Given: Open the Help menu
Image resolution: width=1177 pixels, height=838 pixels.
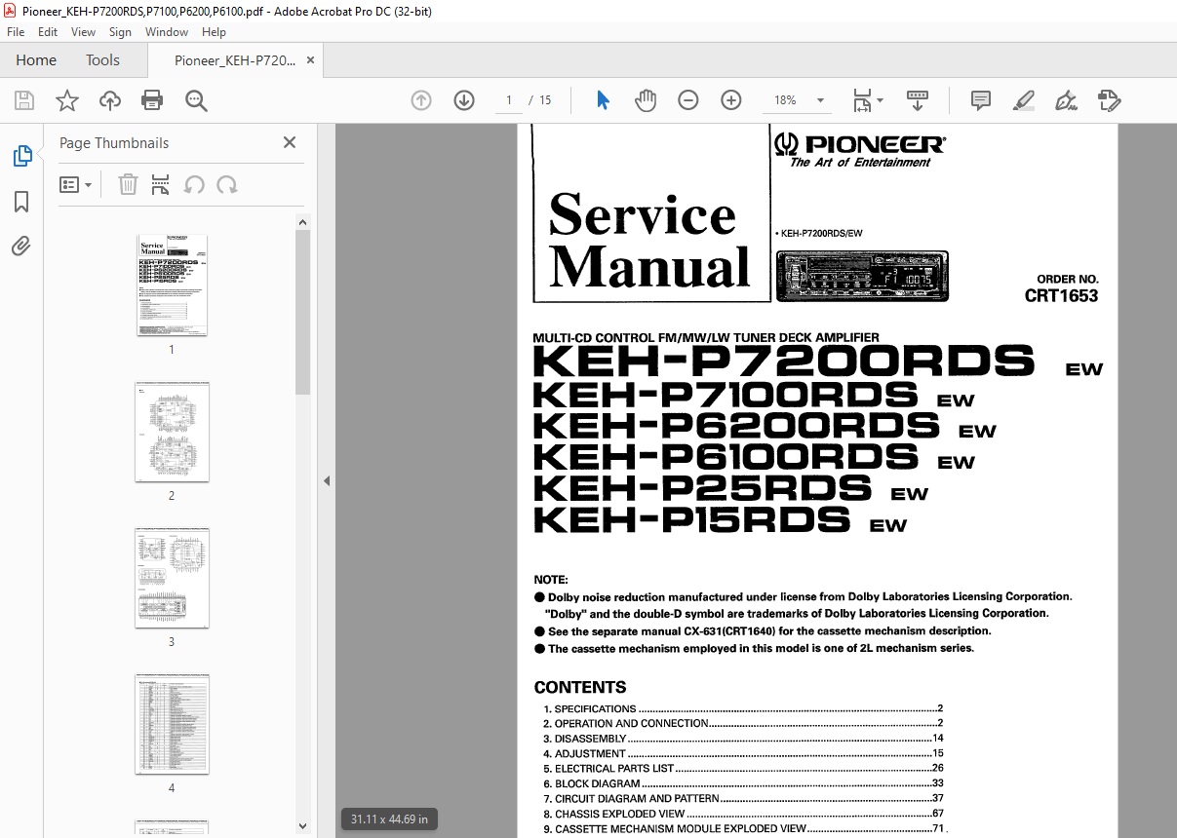Looking at the screenshot, I should pyautogui.click(x=214, y=32).
